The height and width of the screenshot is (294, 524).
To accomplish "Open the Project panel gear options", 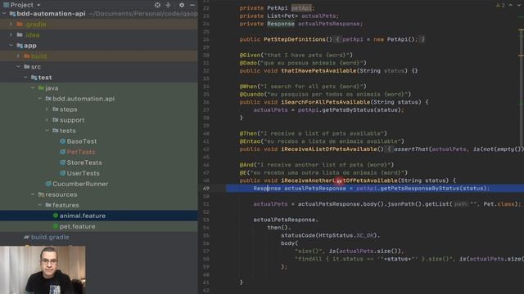I will [x=182, y=5].
